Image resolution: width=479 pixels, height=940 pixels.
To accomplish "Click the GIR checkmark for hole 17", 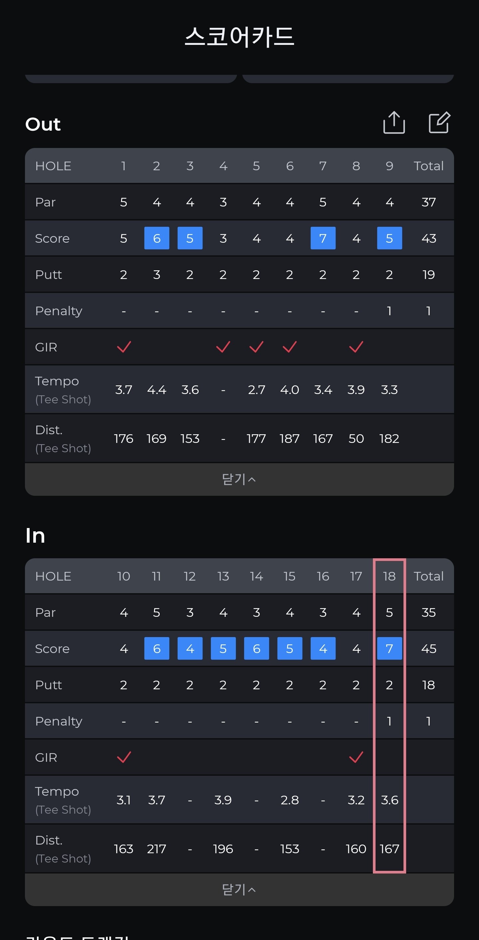I will [x=356, y=757].
